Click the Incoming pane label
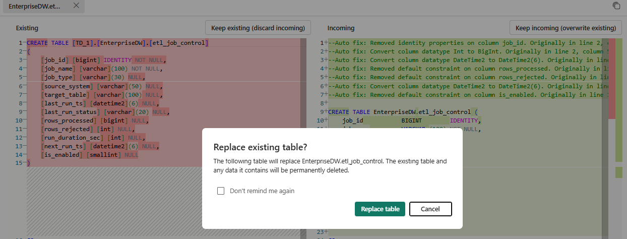 (341, 28)
